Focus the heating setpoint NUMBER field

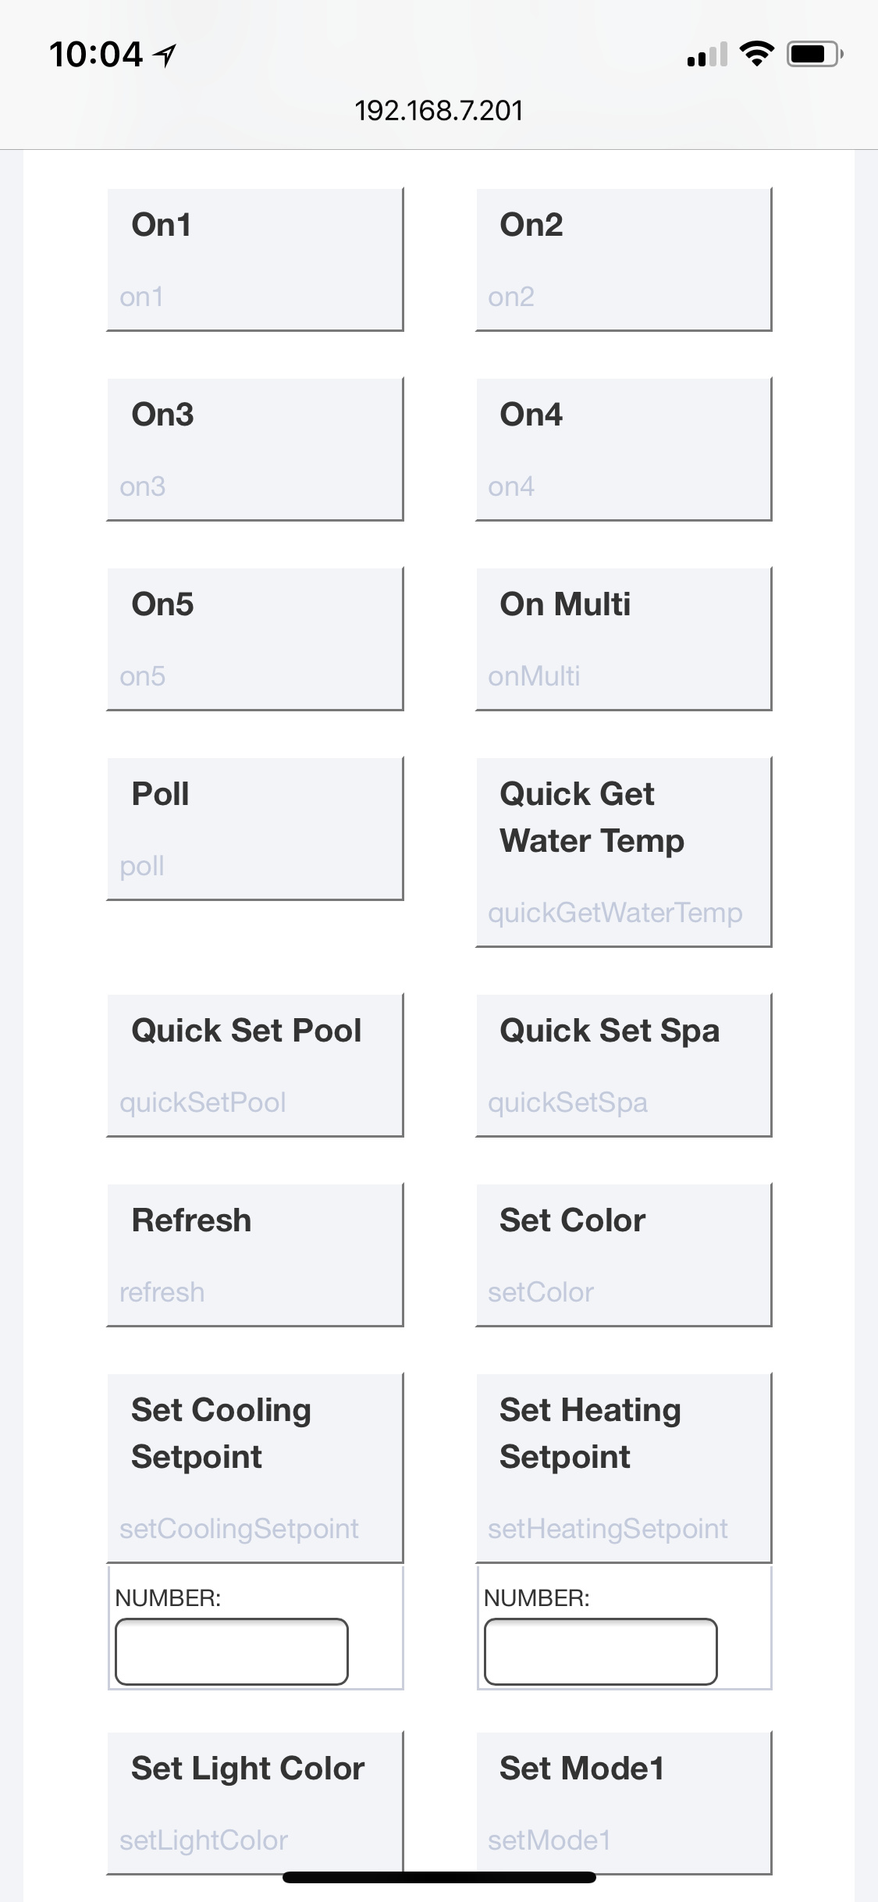tap(600, 1651)
